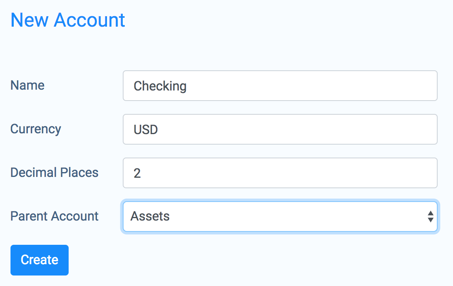Click the value '2' in Decimal Places

click(x=137, y=173)
